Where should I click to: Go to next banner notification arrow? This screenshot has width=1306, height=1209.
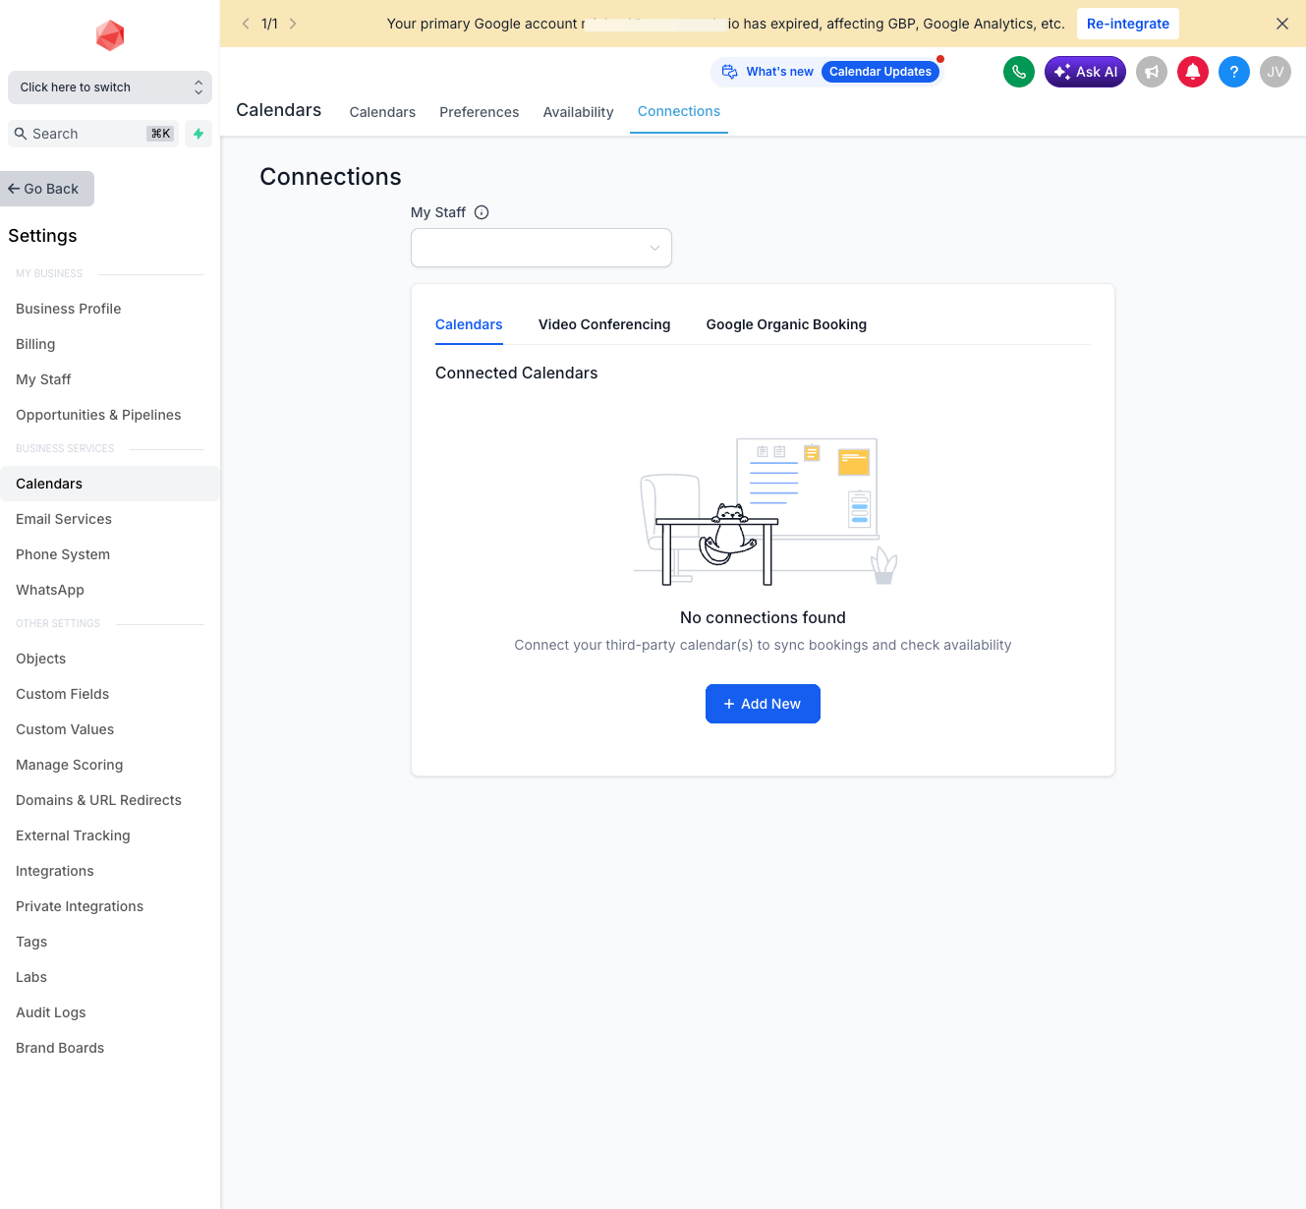point(293,24)
